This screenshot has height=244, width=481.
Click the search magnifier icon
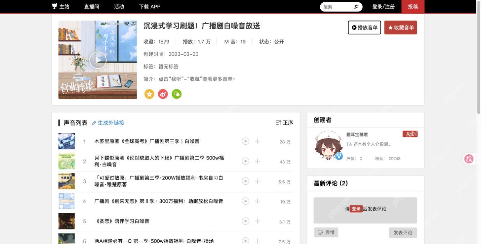tap(356, 7)
